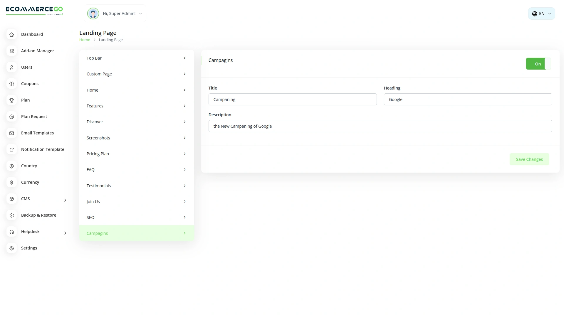This screenshot has width=564, height=317.
Task: Expand the CMS submenu arrow
Action: 65,200
